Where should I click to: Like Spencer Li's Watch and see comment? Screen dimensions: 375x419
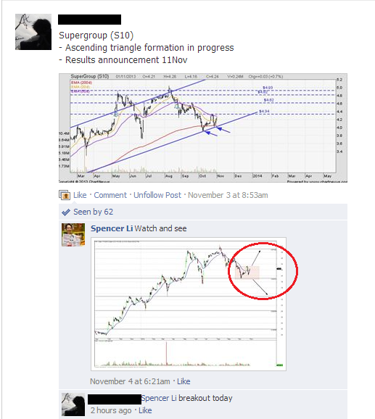pyautogui.click(x=184, y=381)
